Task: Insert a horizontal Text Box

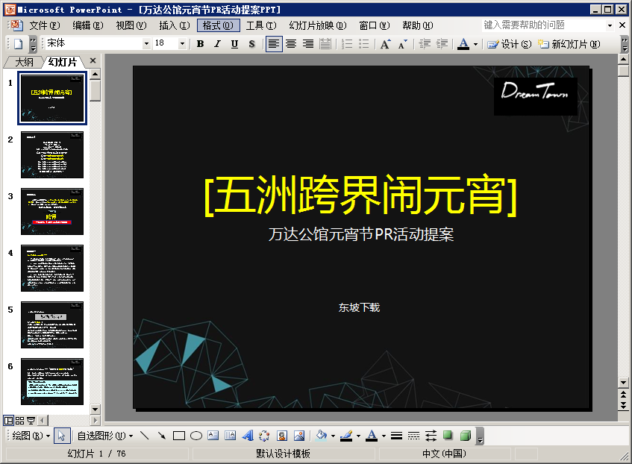Action: [213, 436]
